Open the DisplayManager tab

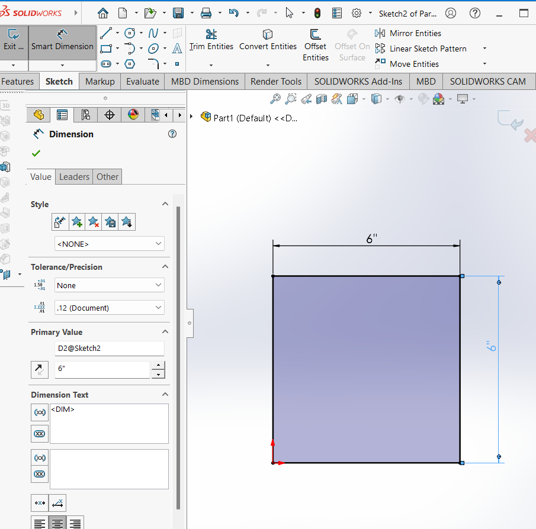pos(133,115)
